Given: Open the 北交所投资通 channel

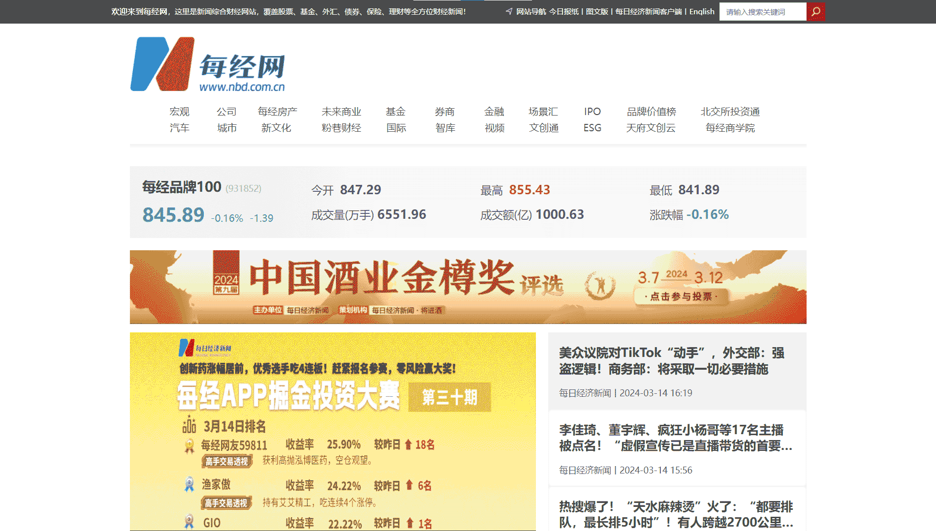Looking at the screenshot, I should [x=730, y=112].
